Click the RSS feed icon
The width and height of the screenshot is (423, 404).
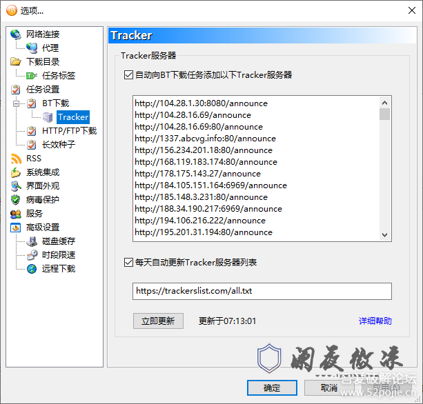tap(16, 159)
